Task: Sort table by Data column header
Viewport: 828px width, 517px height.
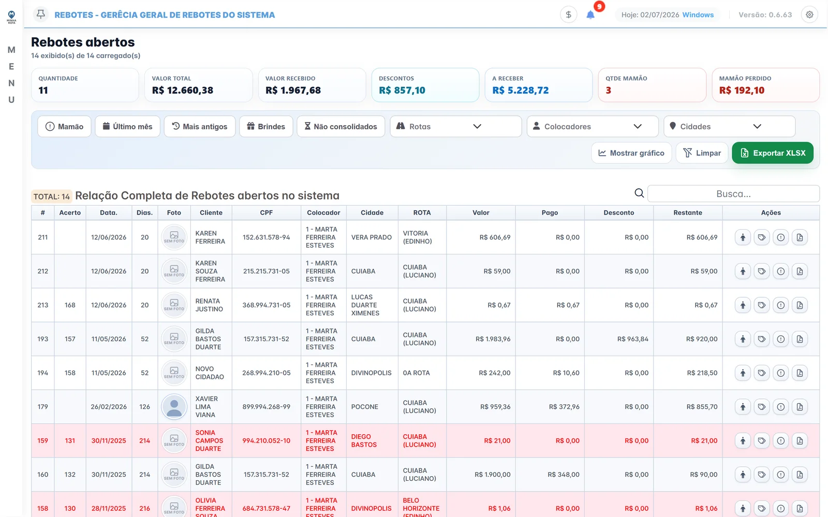Action: coord(109,212)
